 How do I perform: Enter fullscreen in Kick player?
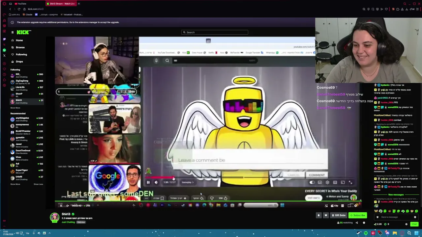[x=349, y=206]
